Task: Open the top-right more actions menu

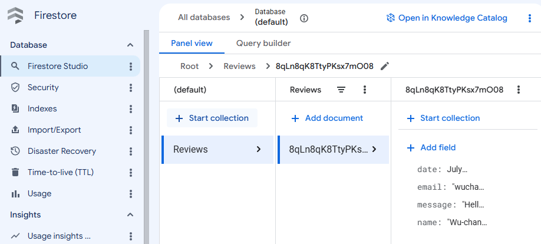Action: click(530, 18)
